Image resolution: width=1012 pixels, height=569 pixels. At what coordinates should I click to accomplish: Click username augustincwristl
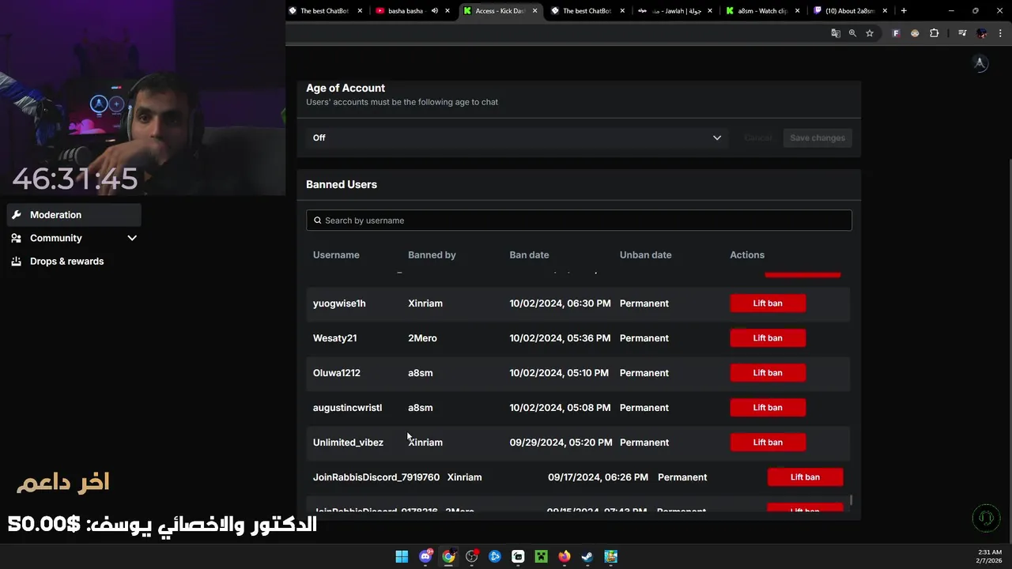[347, 408]
